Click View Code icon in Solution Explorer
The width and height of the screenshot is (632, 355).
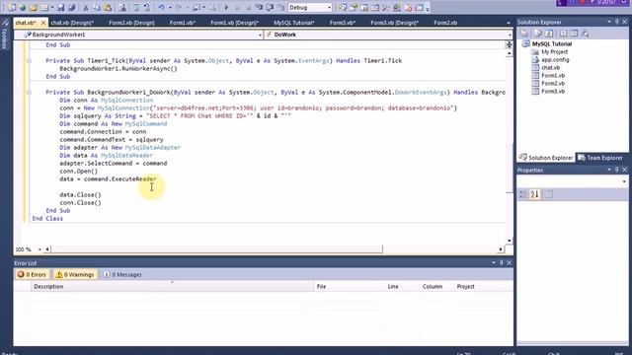tap(563, 34)
